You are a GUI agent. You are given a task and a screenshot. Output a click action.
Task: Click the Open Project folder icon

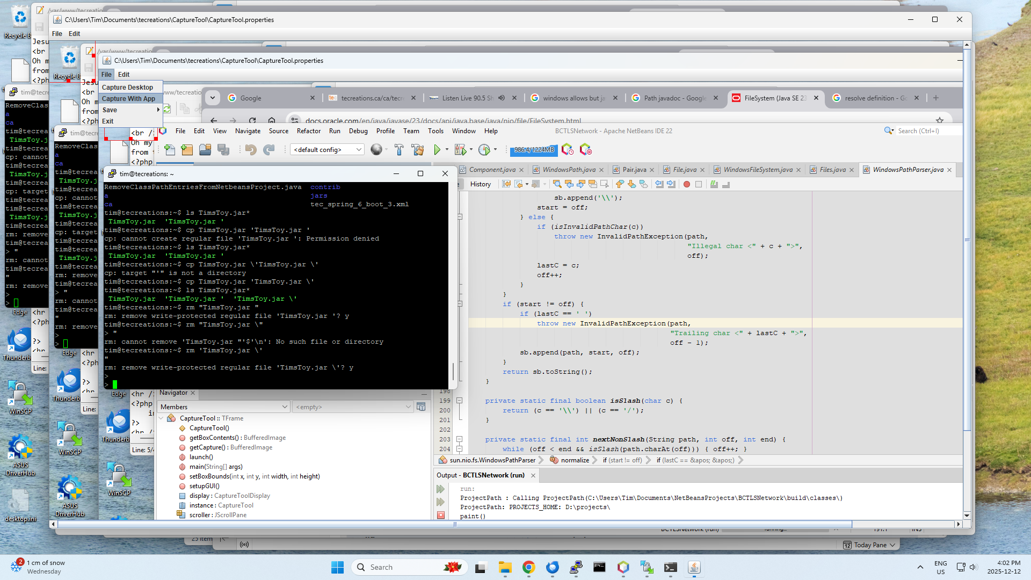point(205,150)
